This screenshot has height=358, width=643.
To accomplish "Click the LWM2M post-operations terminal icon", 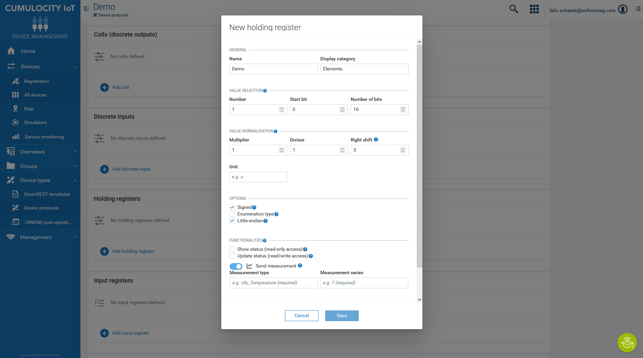I will point(16,222).
